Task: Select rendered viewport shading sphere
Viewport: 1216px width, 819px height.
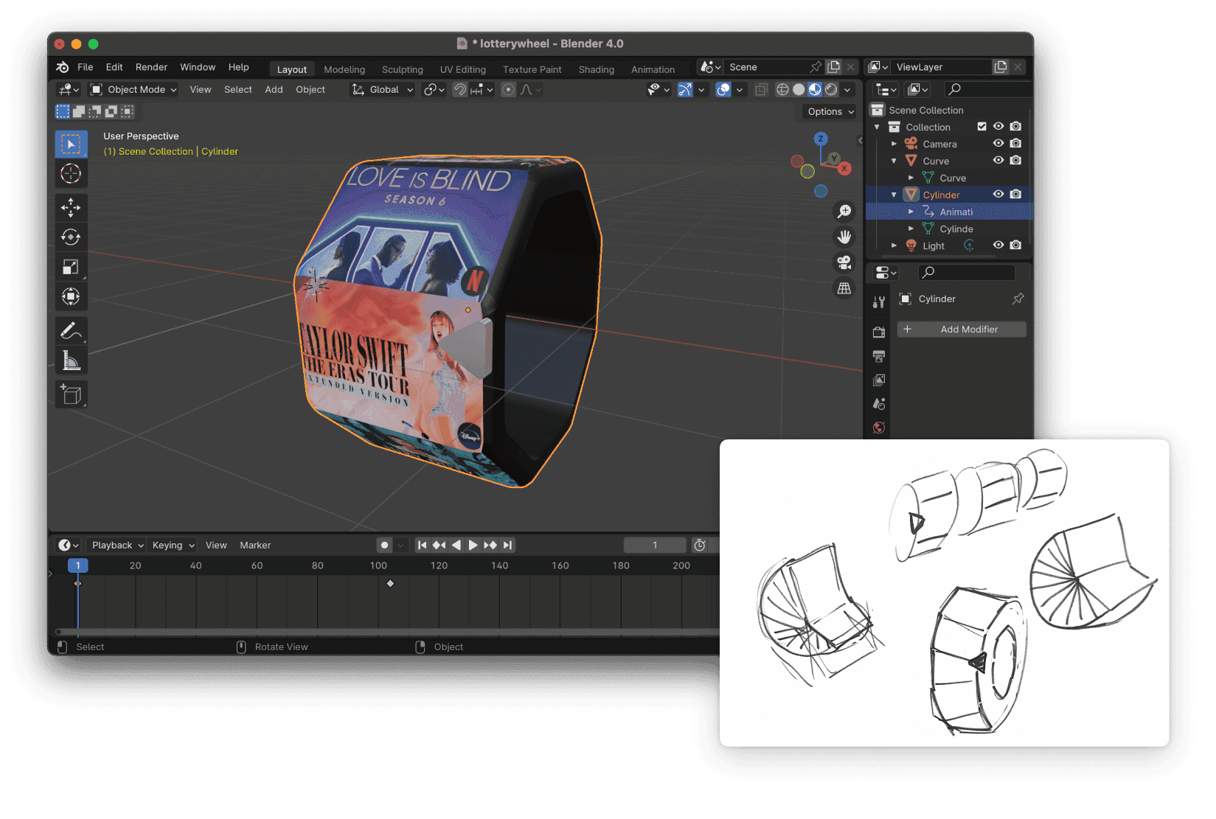Action: [x=831, y=90]
